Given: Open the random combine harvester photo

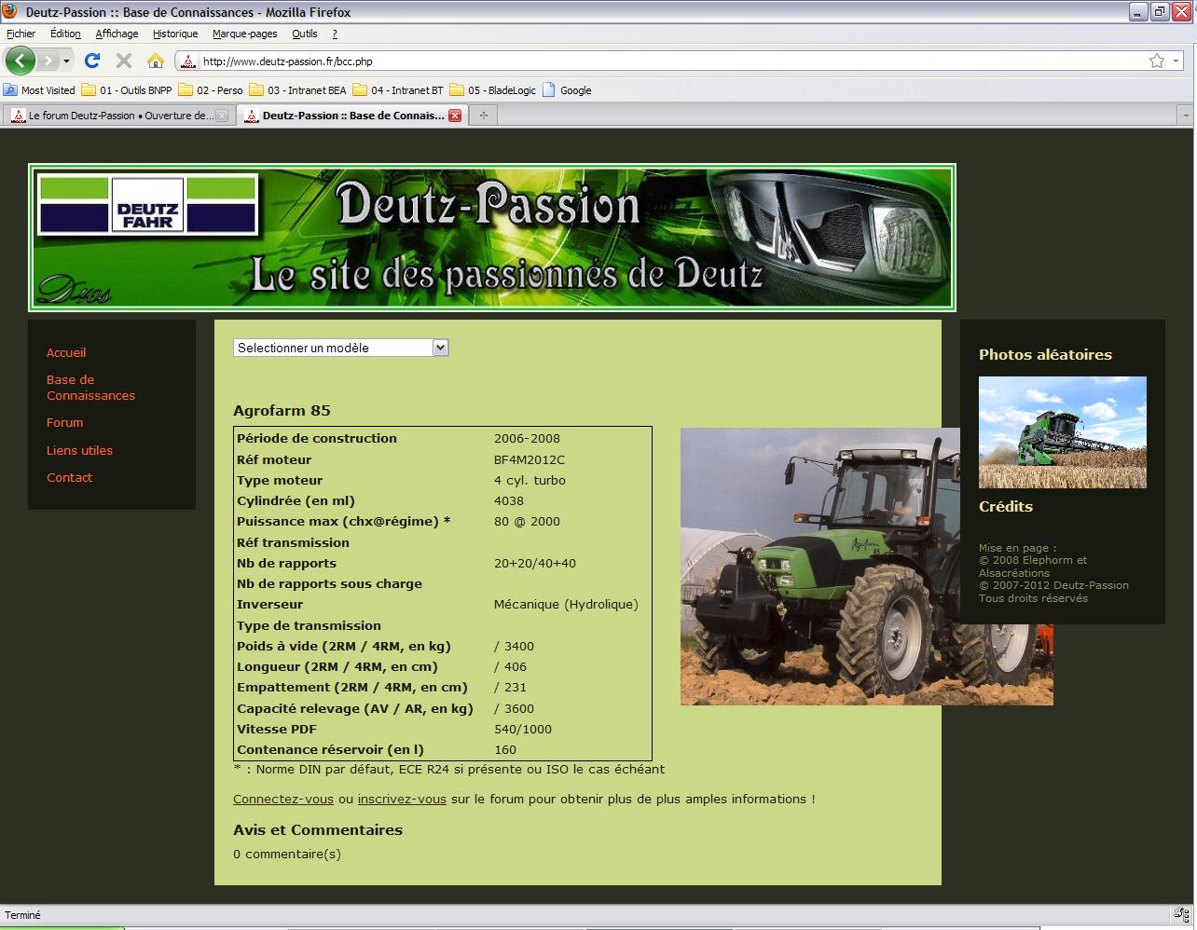Looking at the screenshot, I should click(x=1063, y=432).
